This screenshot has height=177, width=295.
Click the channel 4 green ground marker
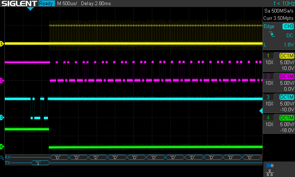pyautogui.click(x=2, y=146)
